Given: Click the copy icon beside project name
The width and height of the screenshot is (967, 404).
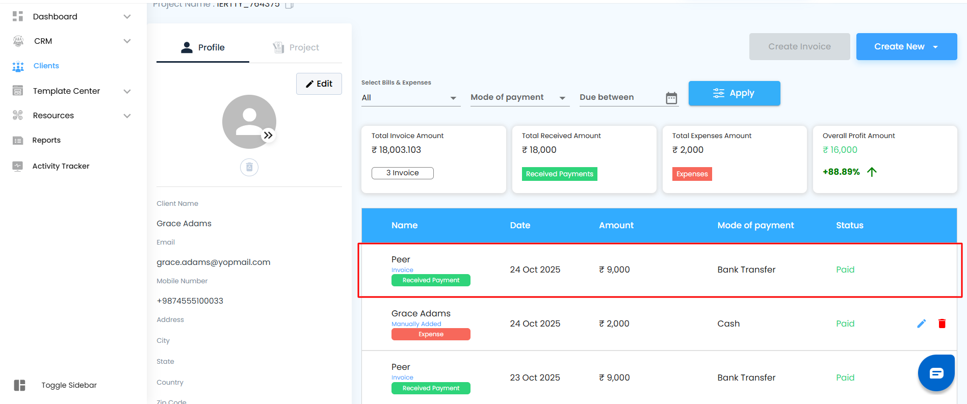Looking at the screenshot, I should click(x=289, y=5).
